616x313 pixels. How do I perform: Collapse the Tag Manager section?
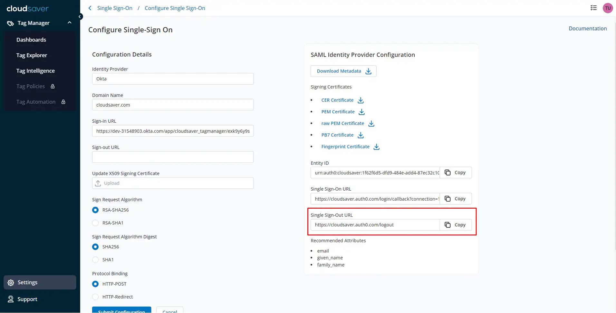(x=69, y=23)
